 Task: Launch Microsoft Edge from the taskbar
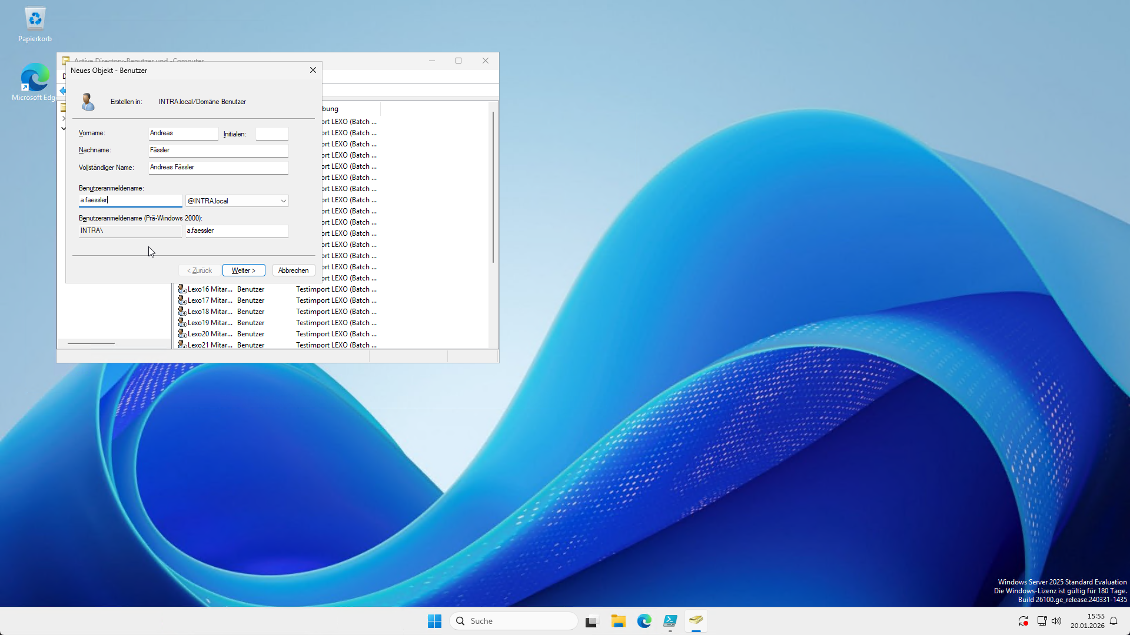click(x=644, y=621)
